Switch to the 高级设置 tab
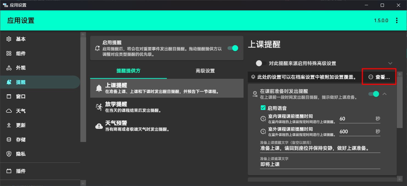The width and height of the screenshot is (407, 186). click(x=205, y=71)
